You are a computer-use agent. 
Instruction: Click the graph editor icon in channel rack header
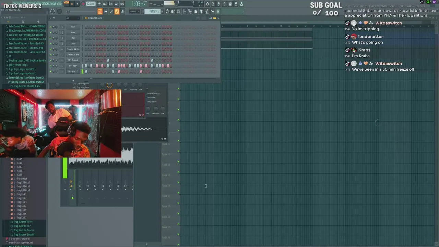pos(211,18)
